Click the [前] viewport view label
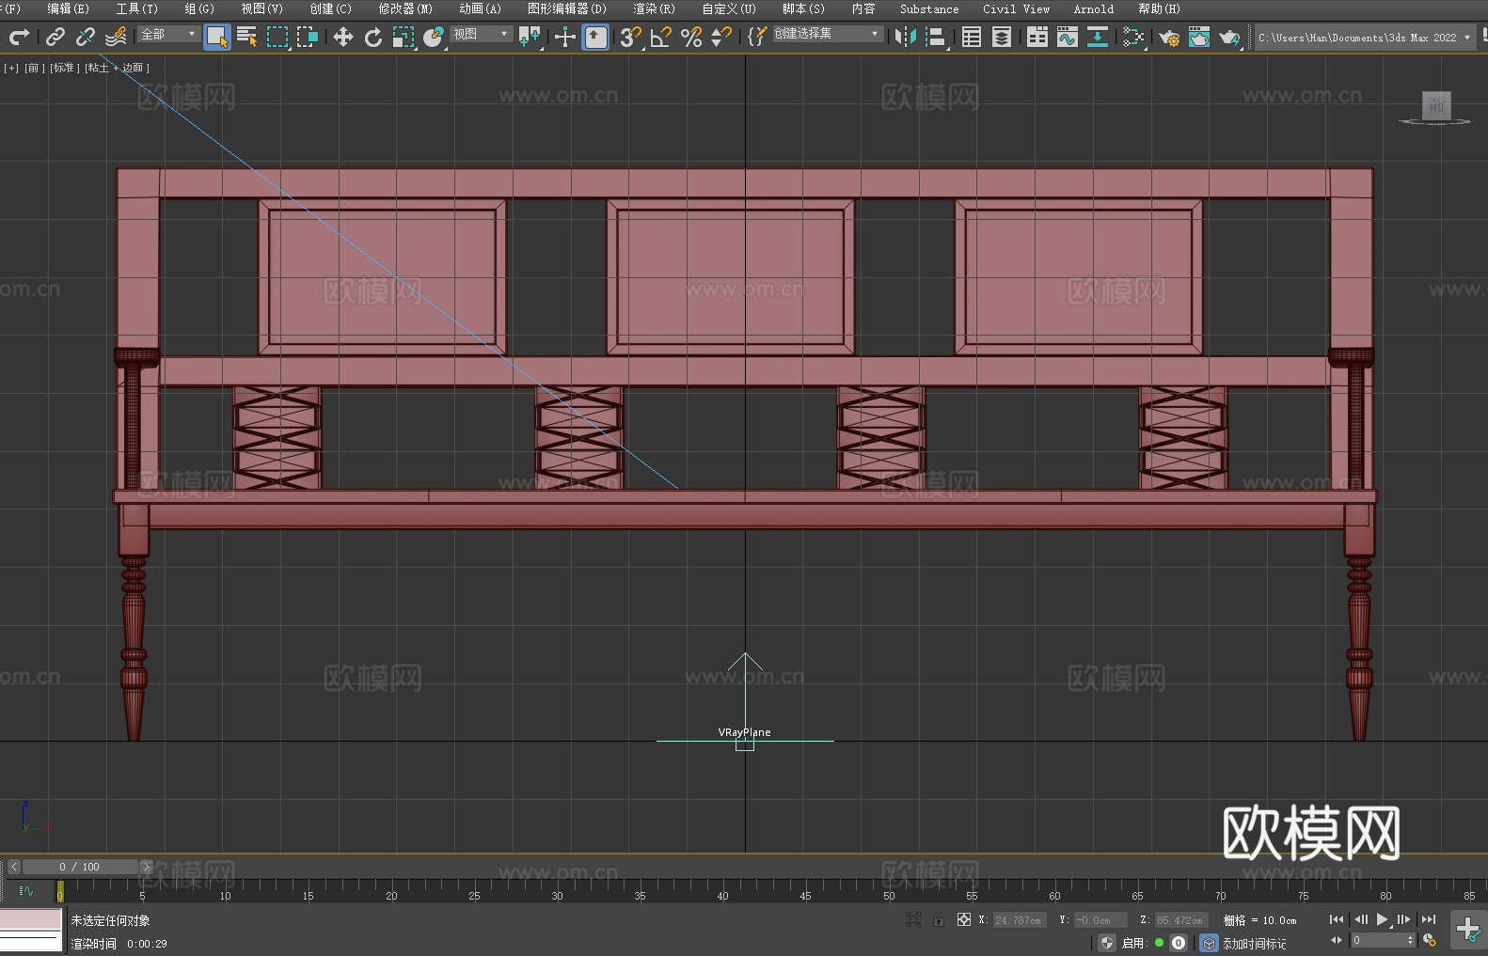The width and height of the screenshot is (1488, 956). point(33,68)
